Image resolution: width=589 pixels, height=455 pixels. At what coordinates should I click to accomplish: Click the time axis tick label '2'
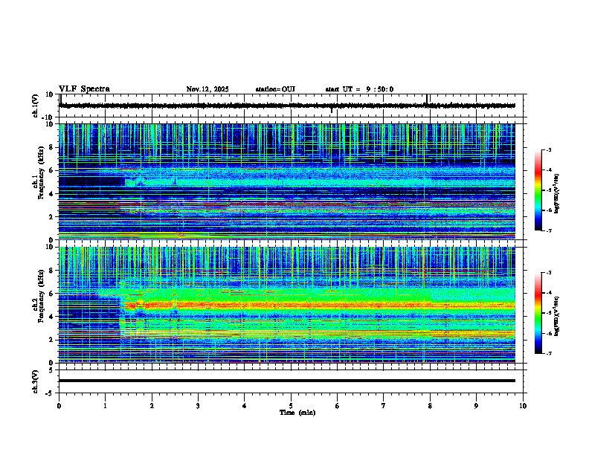point(152,406)
